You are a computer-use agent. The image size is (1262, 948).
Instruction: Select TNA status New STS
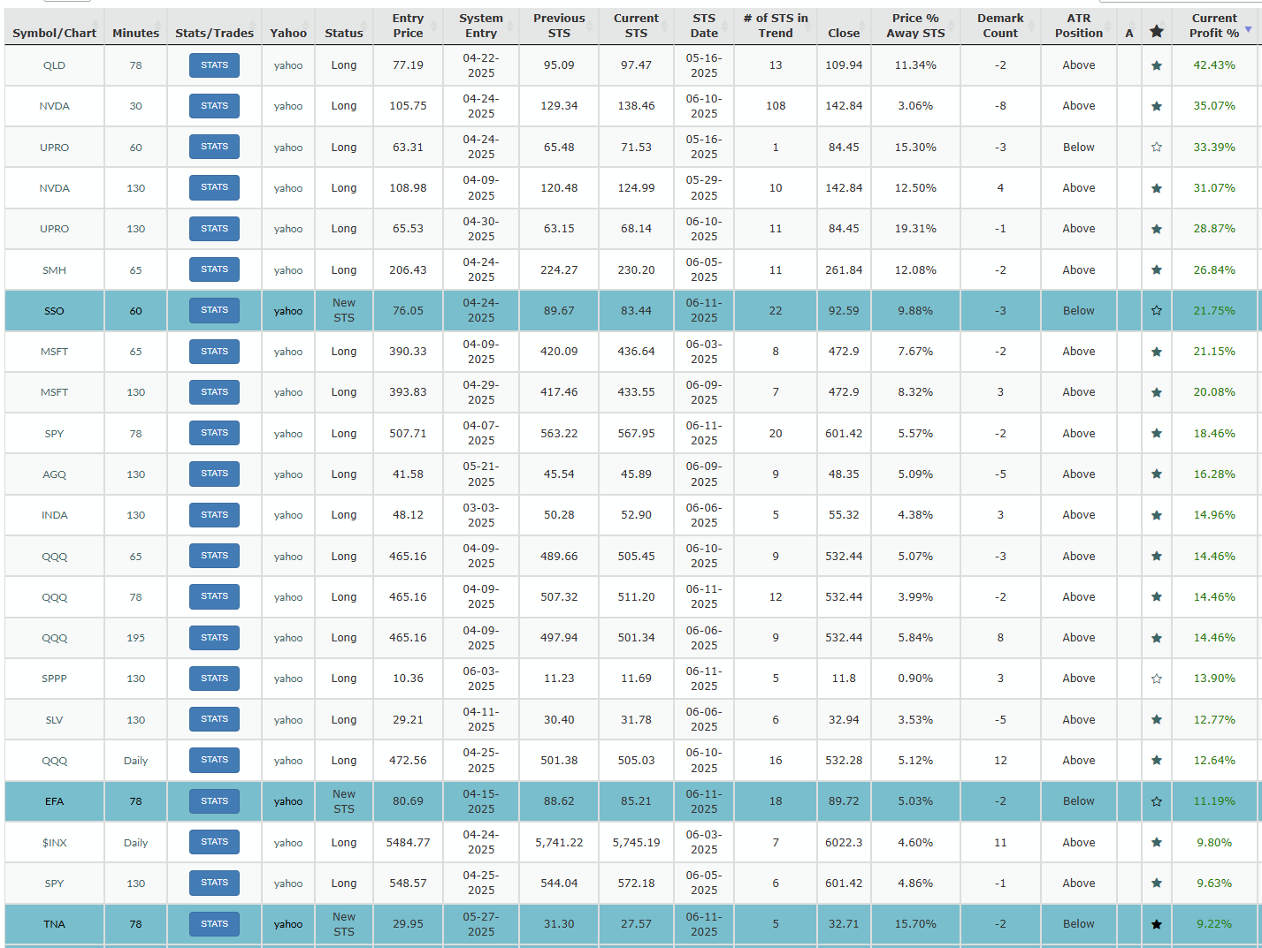pyautogui.click(x=344, y=924)
